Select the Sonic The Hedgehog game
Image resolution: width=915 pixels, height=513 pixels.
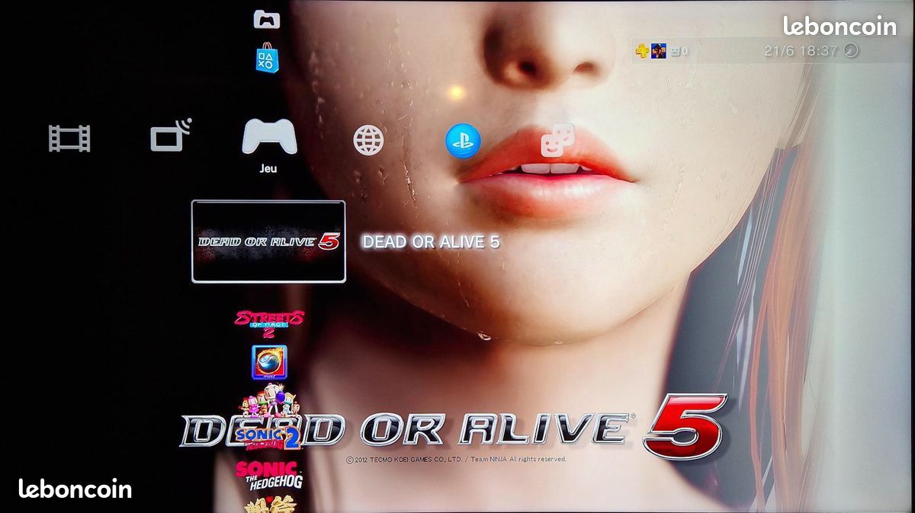tap(268, 474)
